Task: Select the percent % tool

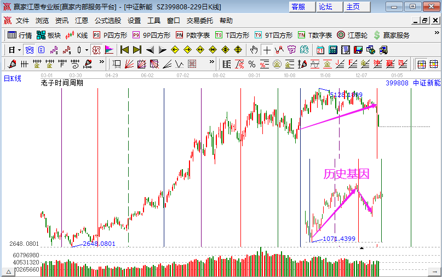Action: (x=252, y=64)
